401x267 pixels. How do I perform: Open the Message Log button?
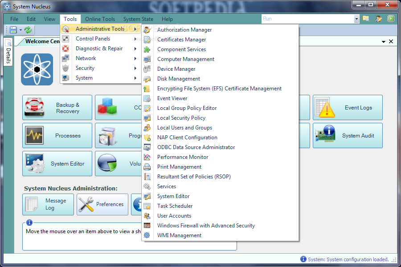pos(48,204)
